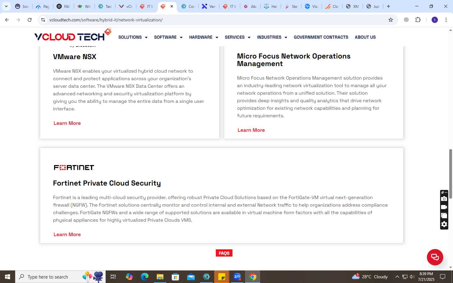
Task: Click Micro Focus Network Operations Management heading
Action: pyautogui.click(x=294, y=60)
